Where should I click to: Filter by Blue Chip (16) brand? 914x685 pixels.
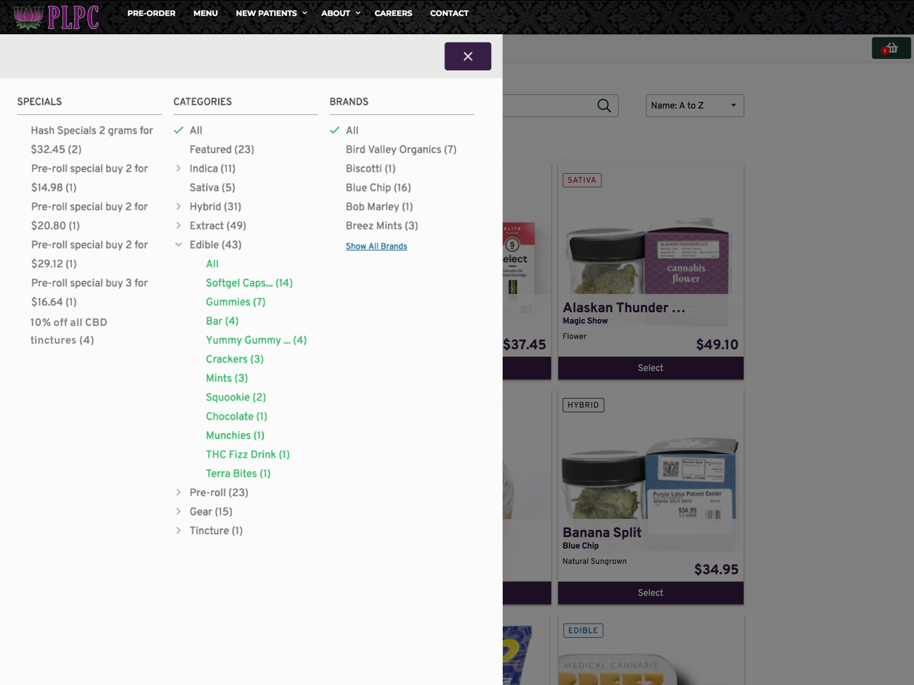[378, 187]
